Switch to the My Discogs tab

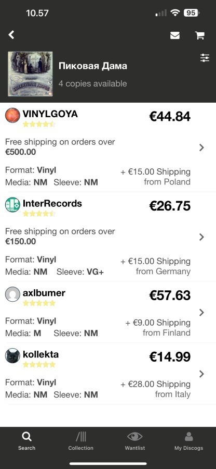coord(188,441)
